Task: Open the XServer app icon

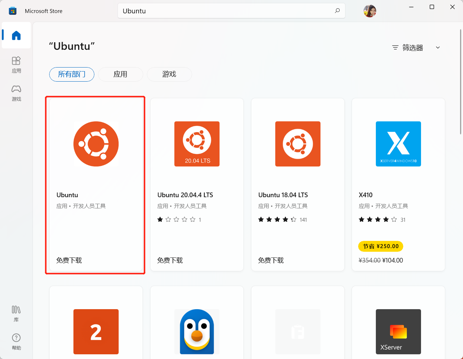Action: click(x=398, y=332)
